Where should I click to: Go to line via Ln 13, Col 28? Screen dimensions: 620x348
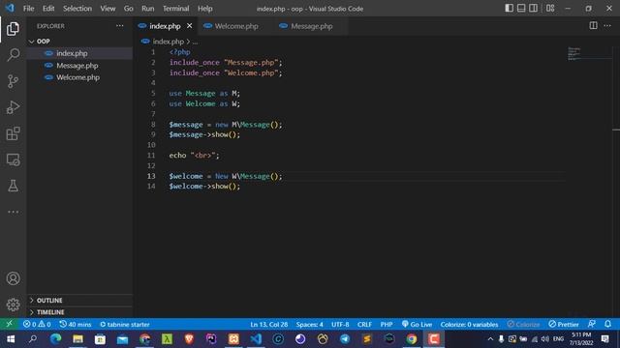coord(269,325)
